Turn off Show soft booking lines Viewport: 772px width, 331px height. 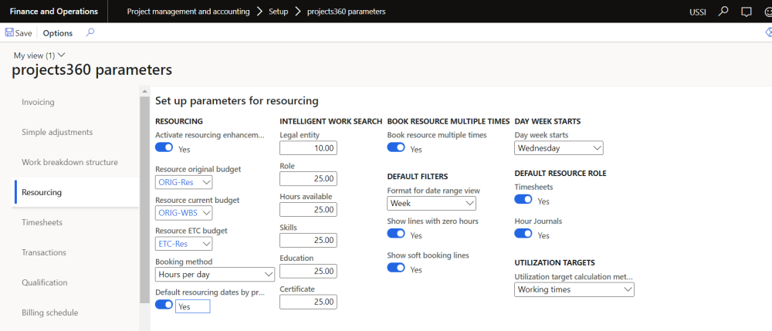[396, 268]
